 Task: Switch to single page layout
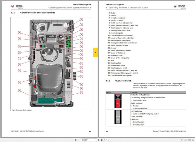pos(182,140)
